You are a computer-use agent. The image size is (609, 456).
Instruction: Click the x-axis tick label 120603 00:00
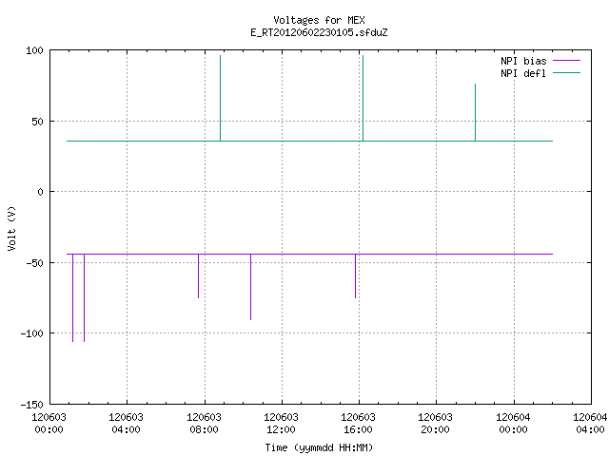(49, 424)
